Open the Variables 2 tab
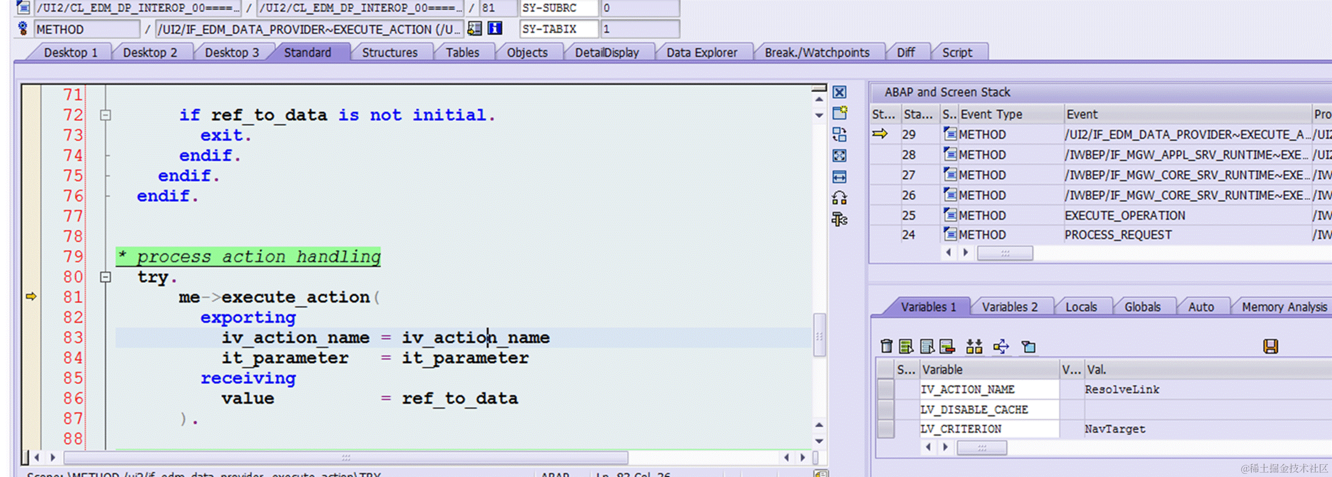 pyautogui.click(x=1010, y=307)
